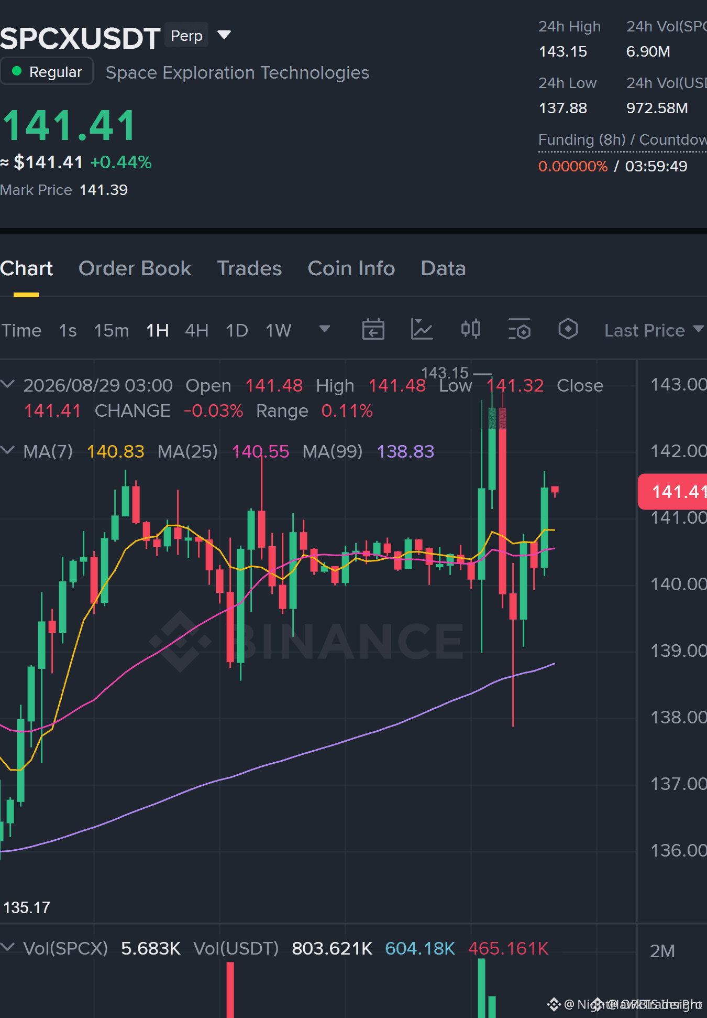This screenshot has width=707, height=1018.
Task: Click the 24h High value 143.15
Action: 563,51
